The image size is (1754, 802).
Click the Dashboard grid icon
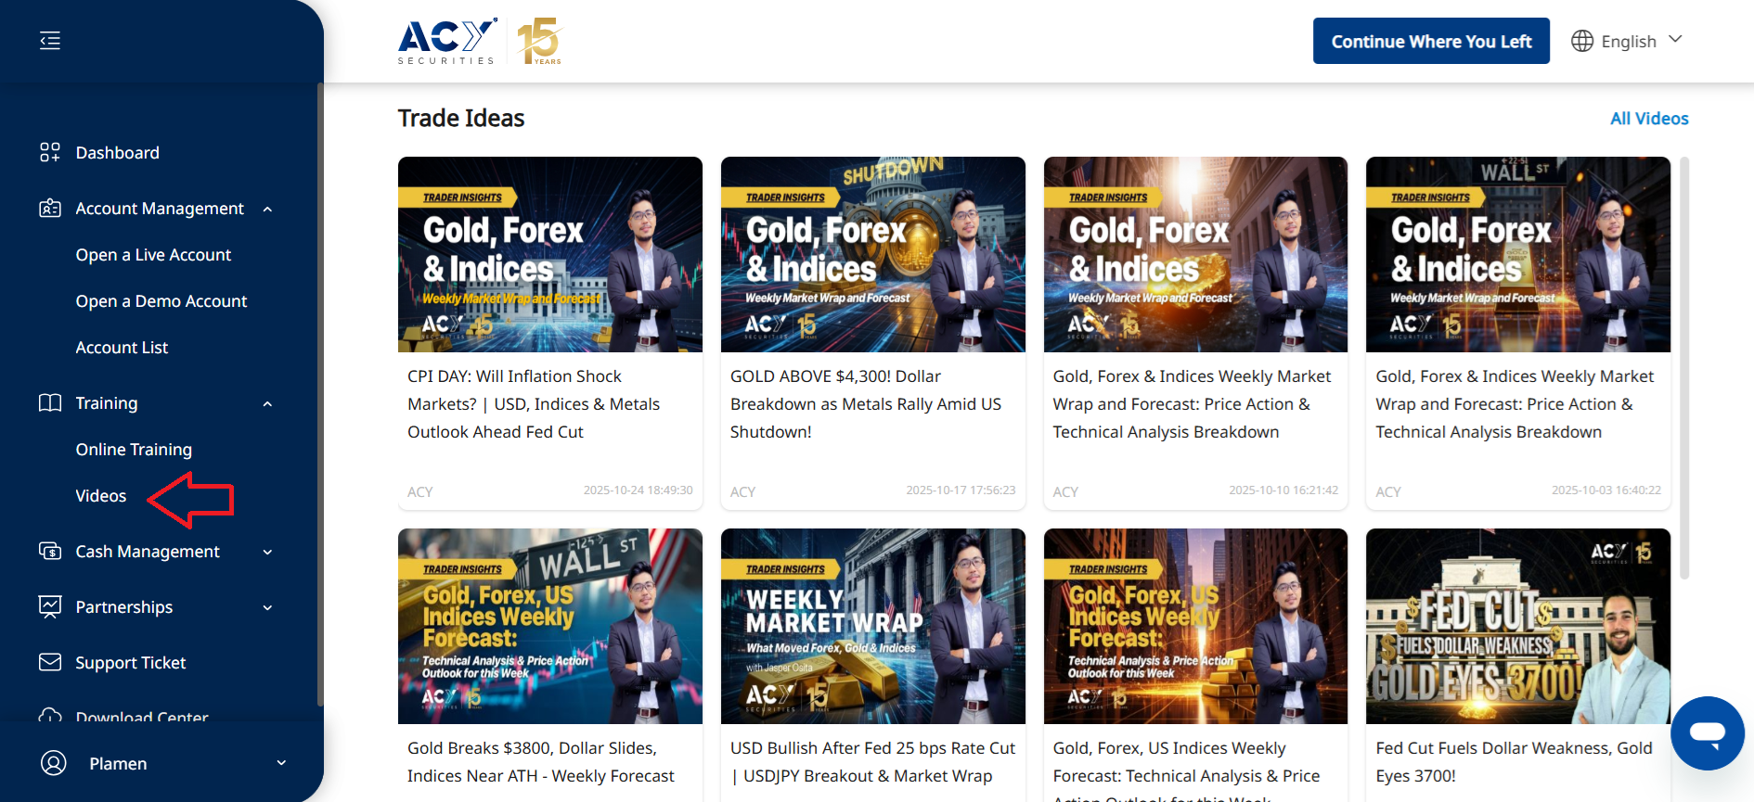point(50,152)
